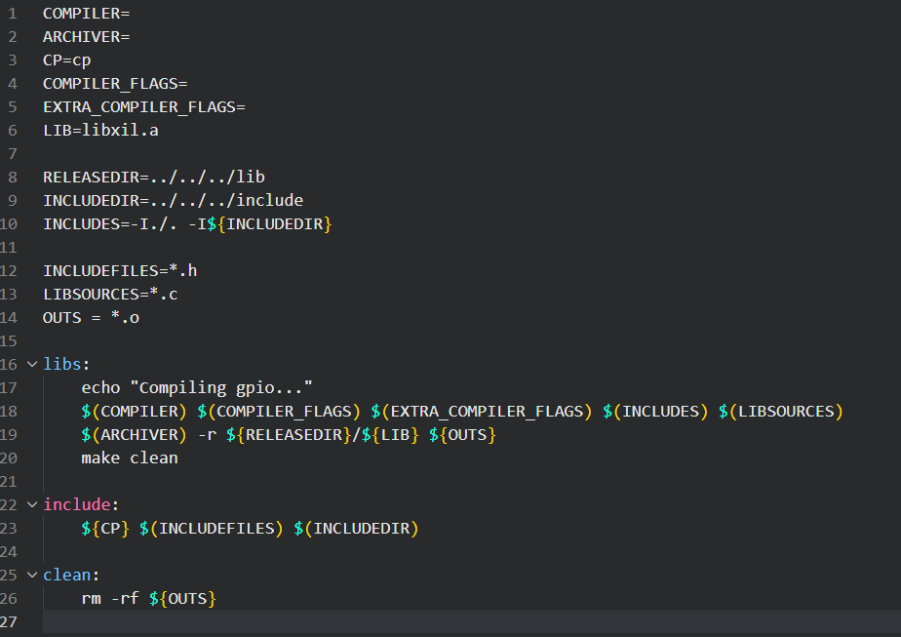This screenshot has height=637, width=901.
Task: Place cursor on INCLUDEDIR=../../../include
Action: pos(173,201)
